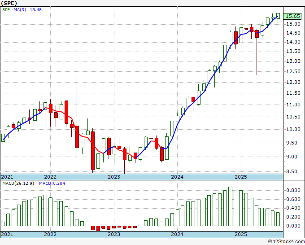Click the 13.00 price axis label
Viewport: 305px width, 245px height.
pyautogui.click(x=293, y=61)
